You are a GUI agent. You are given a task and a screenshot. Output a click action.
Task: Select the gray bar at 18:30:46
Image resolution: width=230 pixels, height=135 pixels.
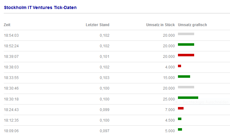pos(186,87)
